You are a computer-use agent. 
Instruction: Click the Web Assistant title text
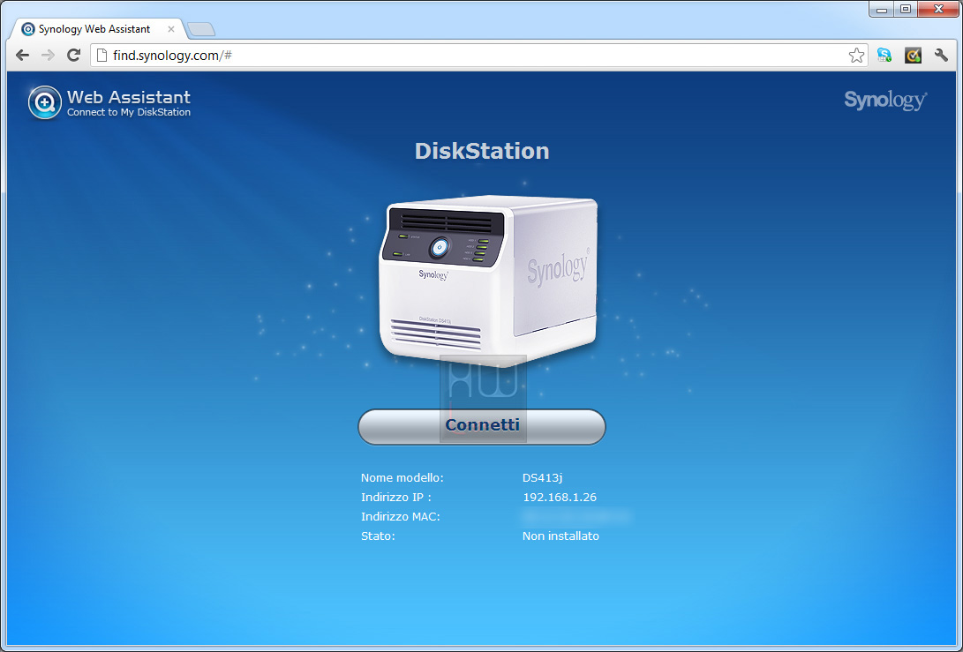coord(129,97)
